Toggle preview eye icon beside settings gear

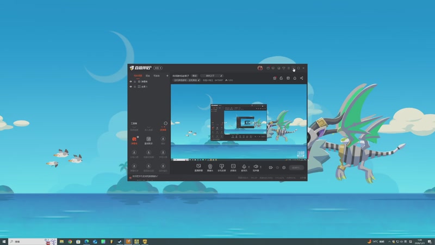tap(277, 168)
